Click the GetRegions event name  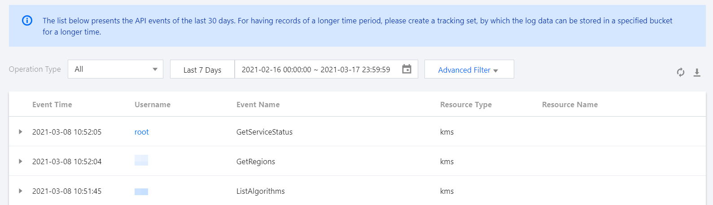256,161
